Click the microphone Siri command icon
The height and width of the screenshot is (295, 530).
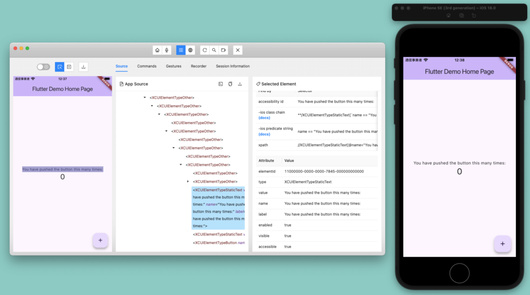[167, 50]
